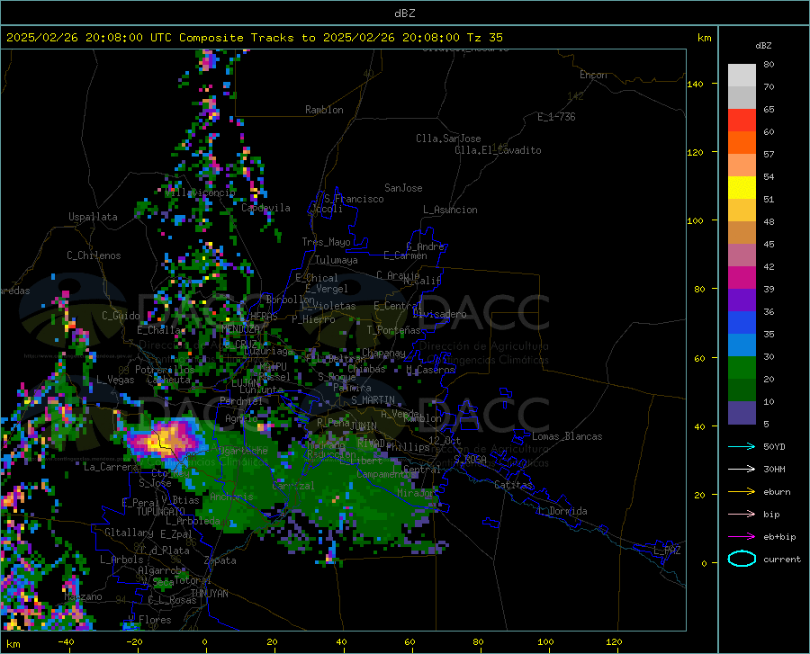This screenshot has width=810, height=654.
Task: Click the 'dBZ' title at top
Action: click(x=404, y=13)
